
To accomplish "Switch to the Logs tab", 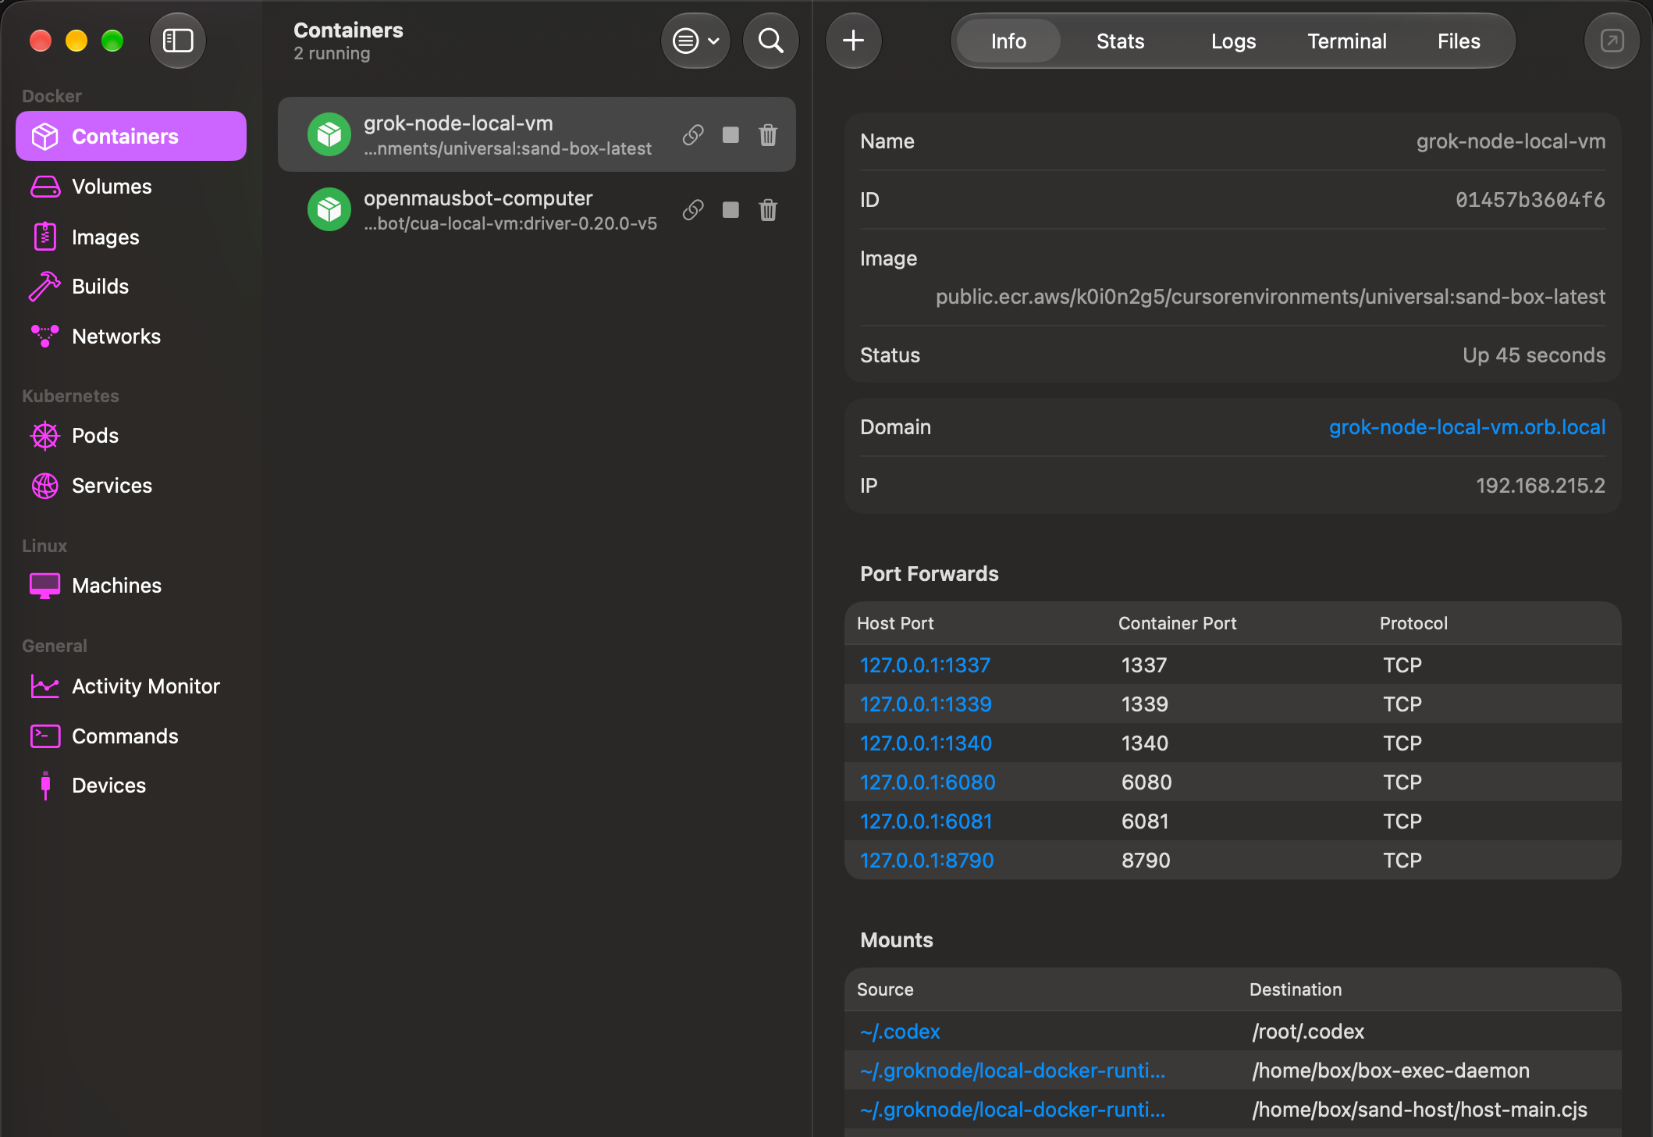I will point(1233,41).
